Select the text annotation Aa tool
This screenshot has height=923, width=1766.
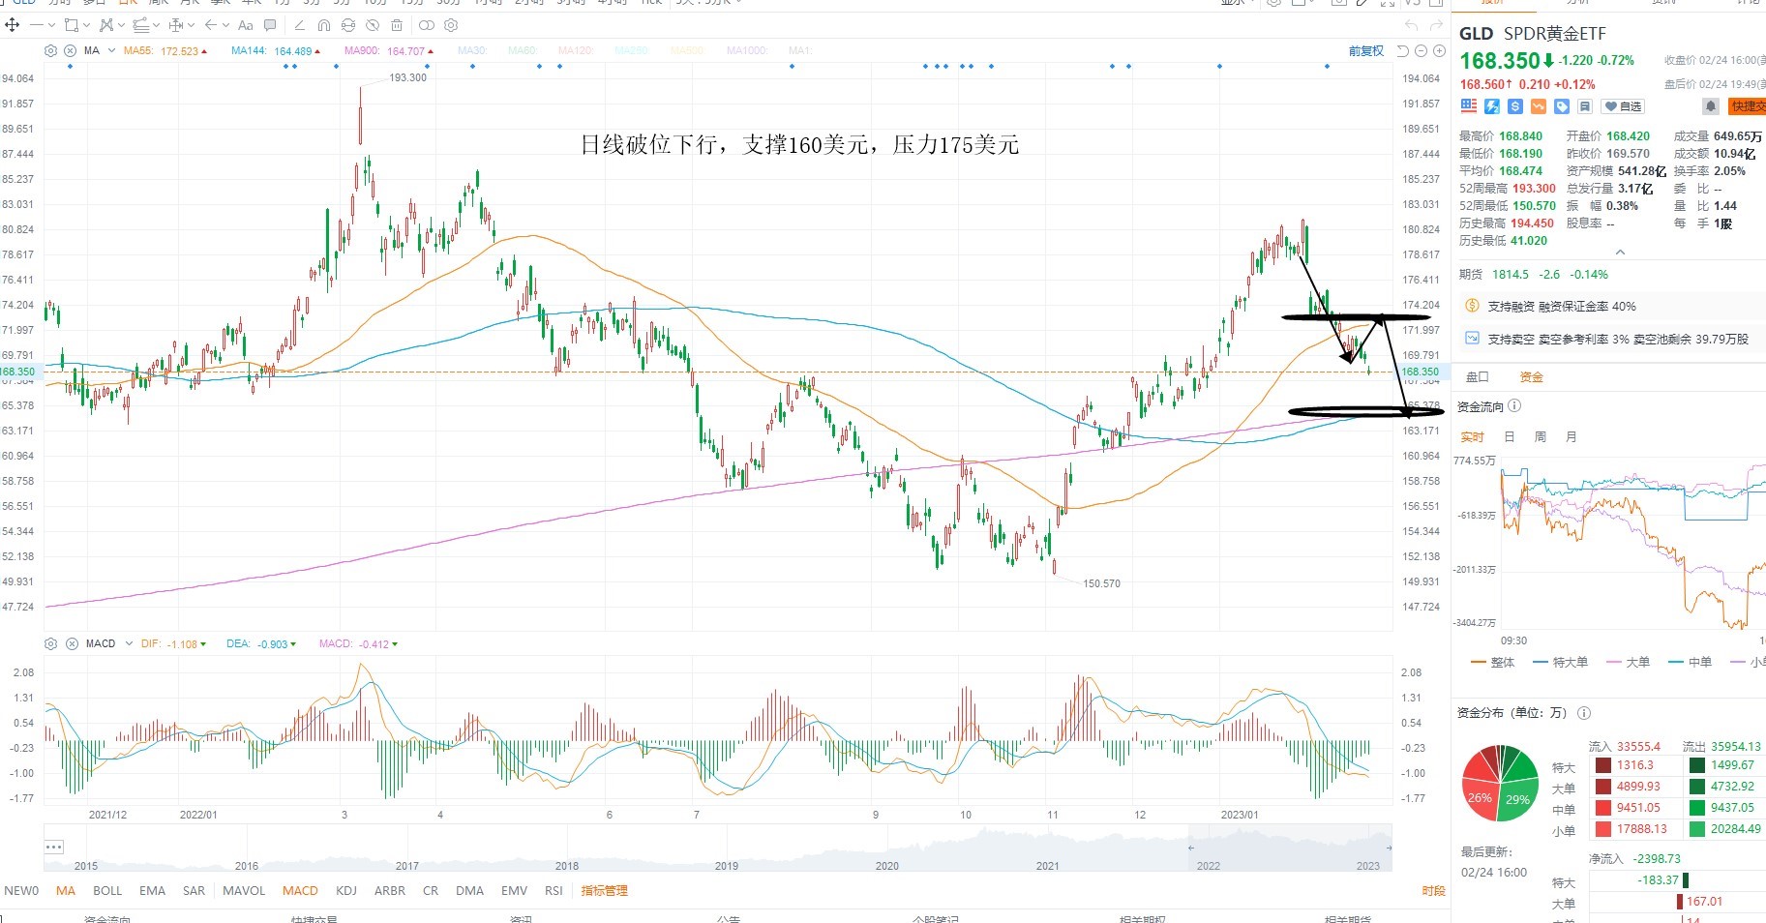coord(246,25)
